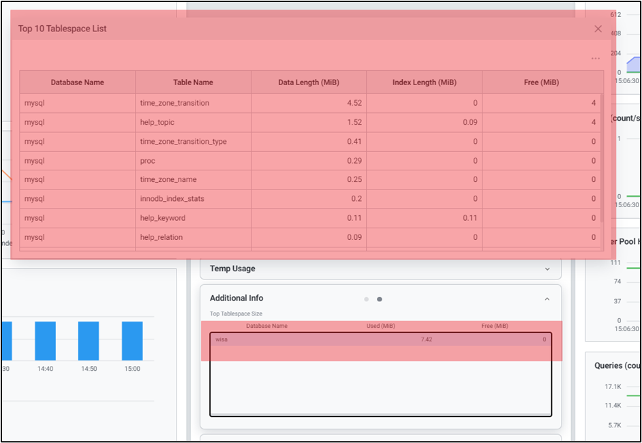Screen dimensions: 642x443
Task: Sort by Database Name column header
Action: click(x=77, y=82)
